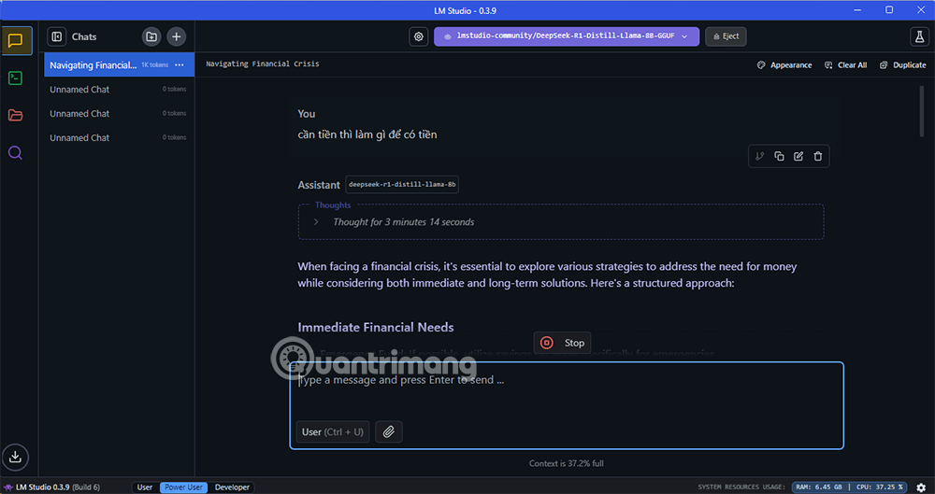935x494 pixels.
Task: Open the Chat section in sidebar
Action: coord(16,40)
